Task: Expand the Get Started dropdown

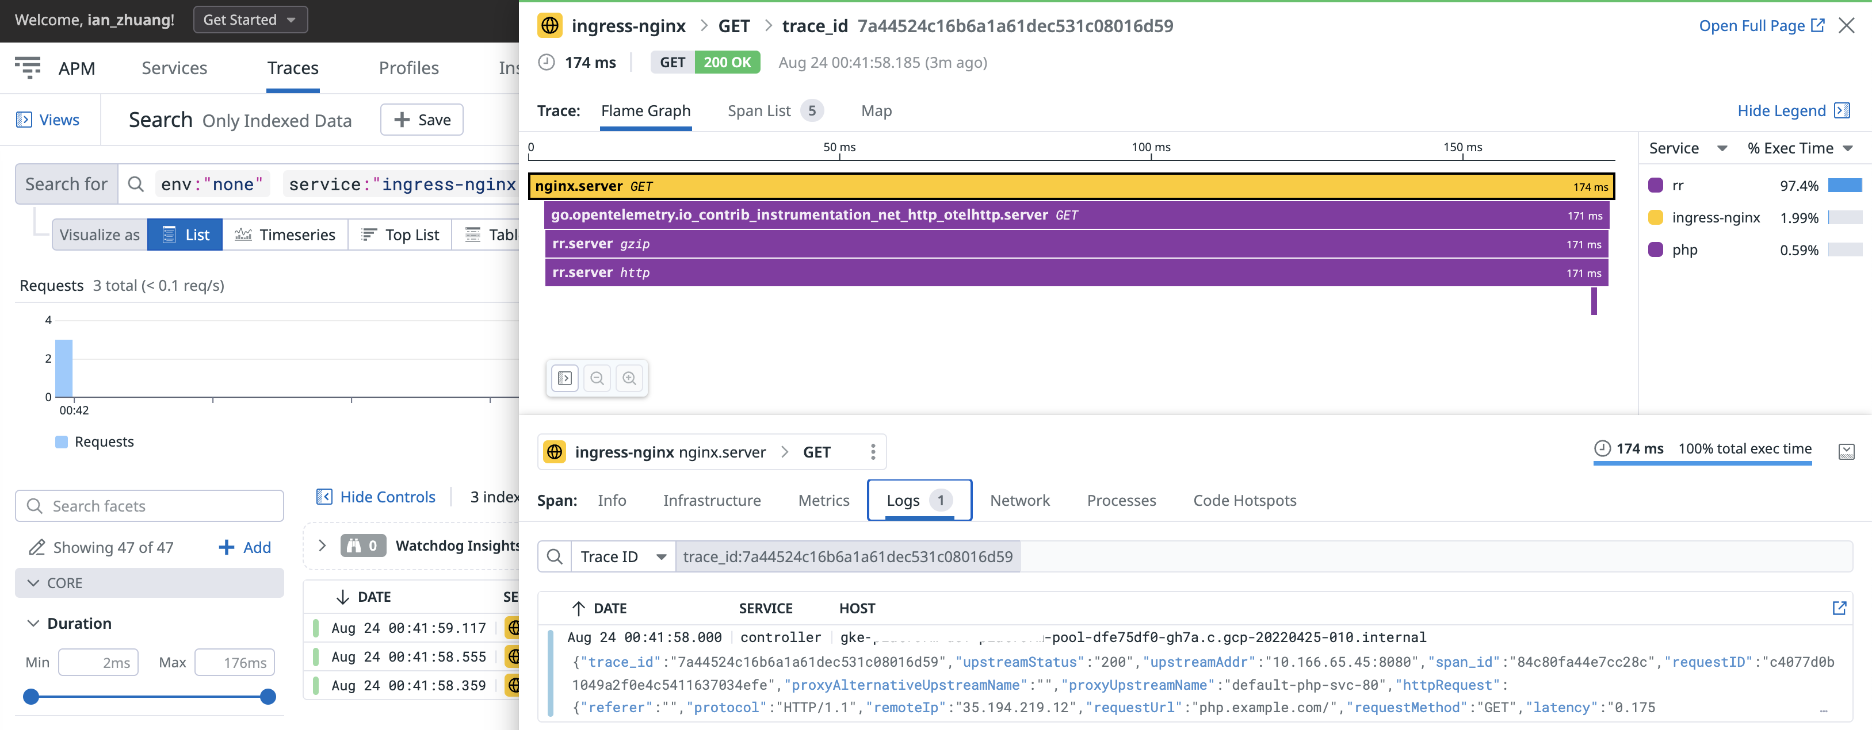Action: [250, 20]
